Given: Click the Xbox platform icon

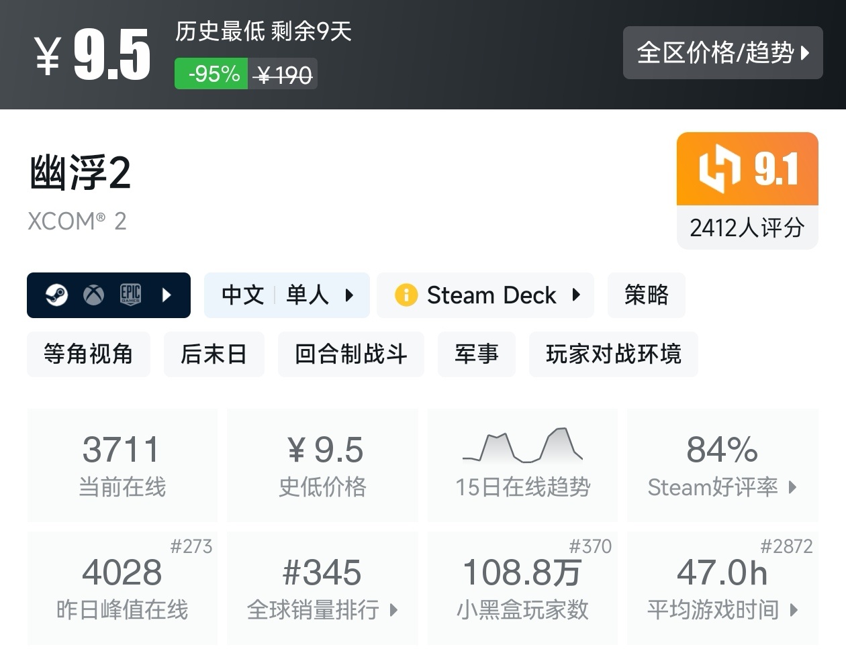Looking at the screenshot, I should tap(93, 295).
